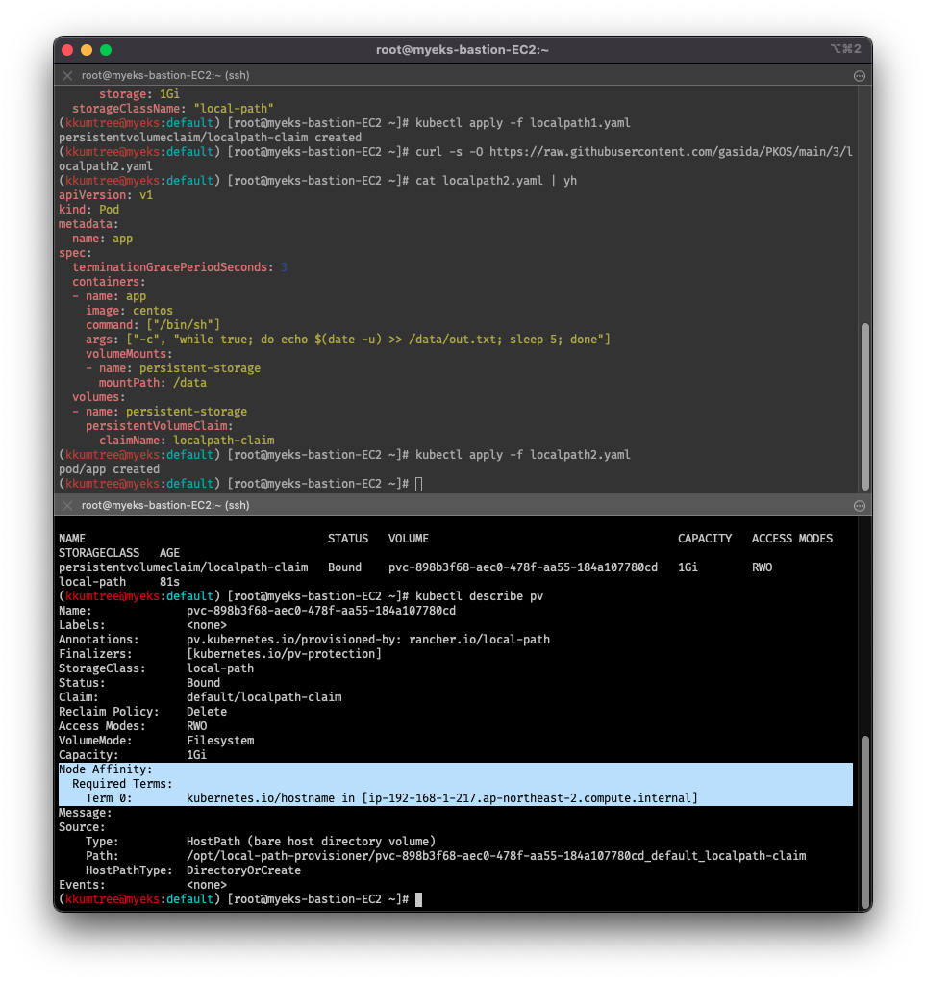The image size is (926, 983).
Task: Click 'kind: Pod' line
Action: [x=89, y=210]
